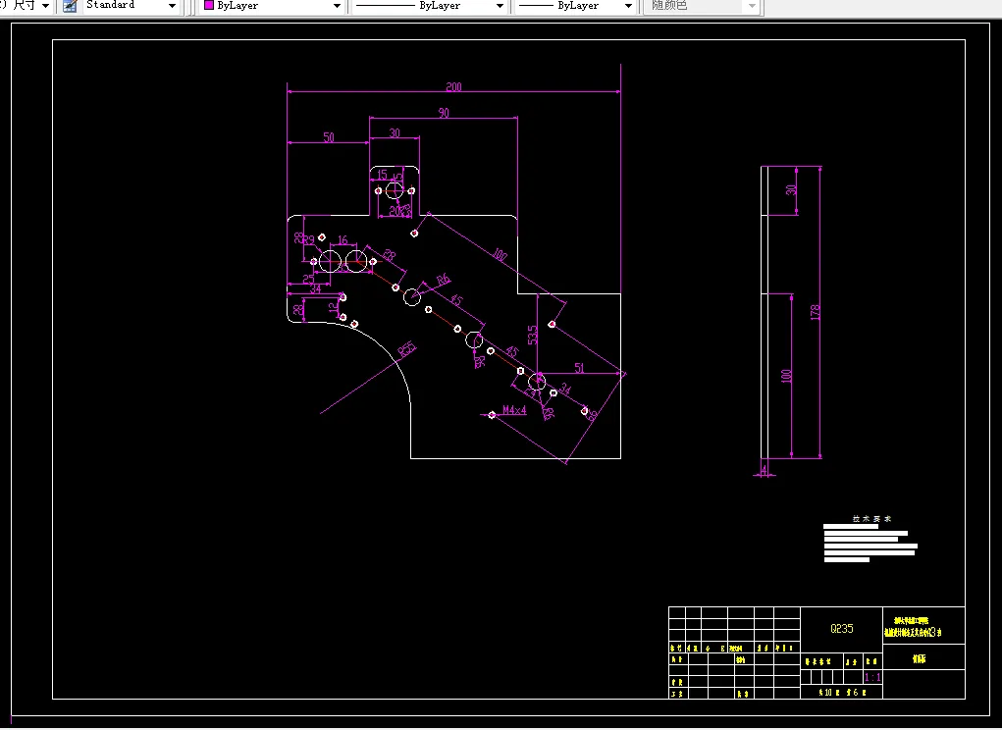
Task: Open the table style manager icon
Action: pos(70,6)
